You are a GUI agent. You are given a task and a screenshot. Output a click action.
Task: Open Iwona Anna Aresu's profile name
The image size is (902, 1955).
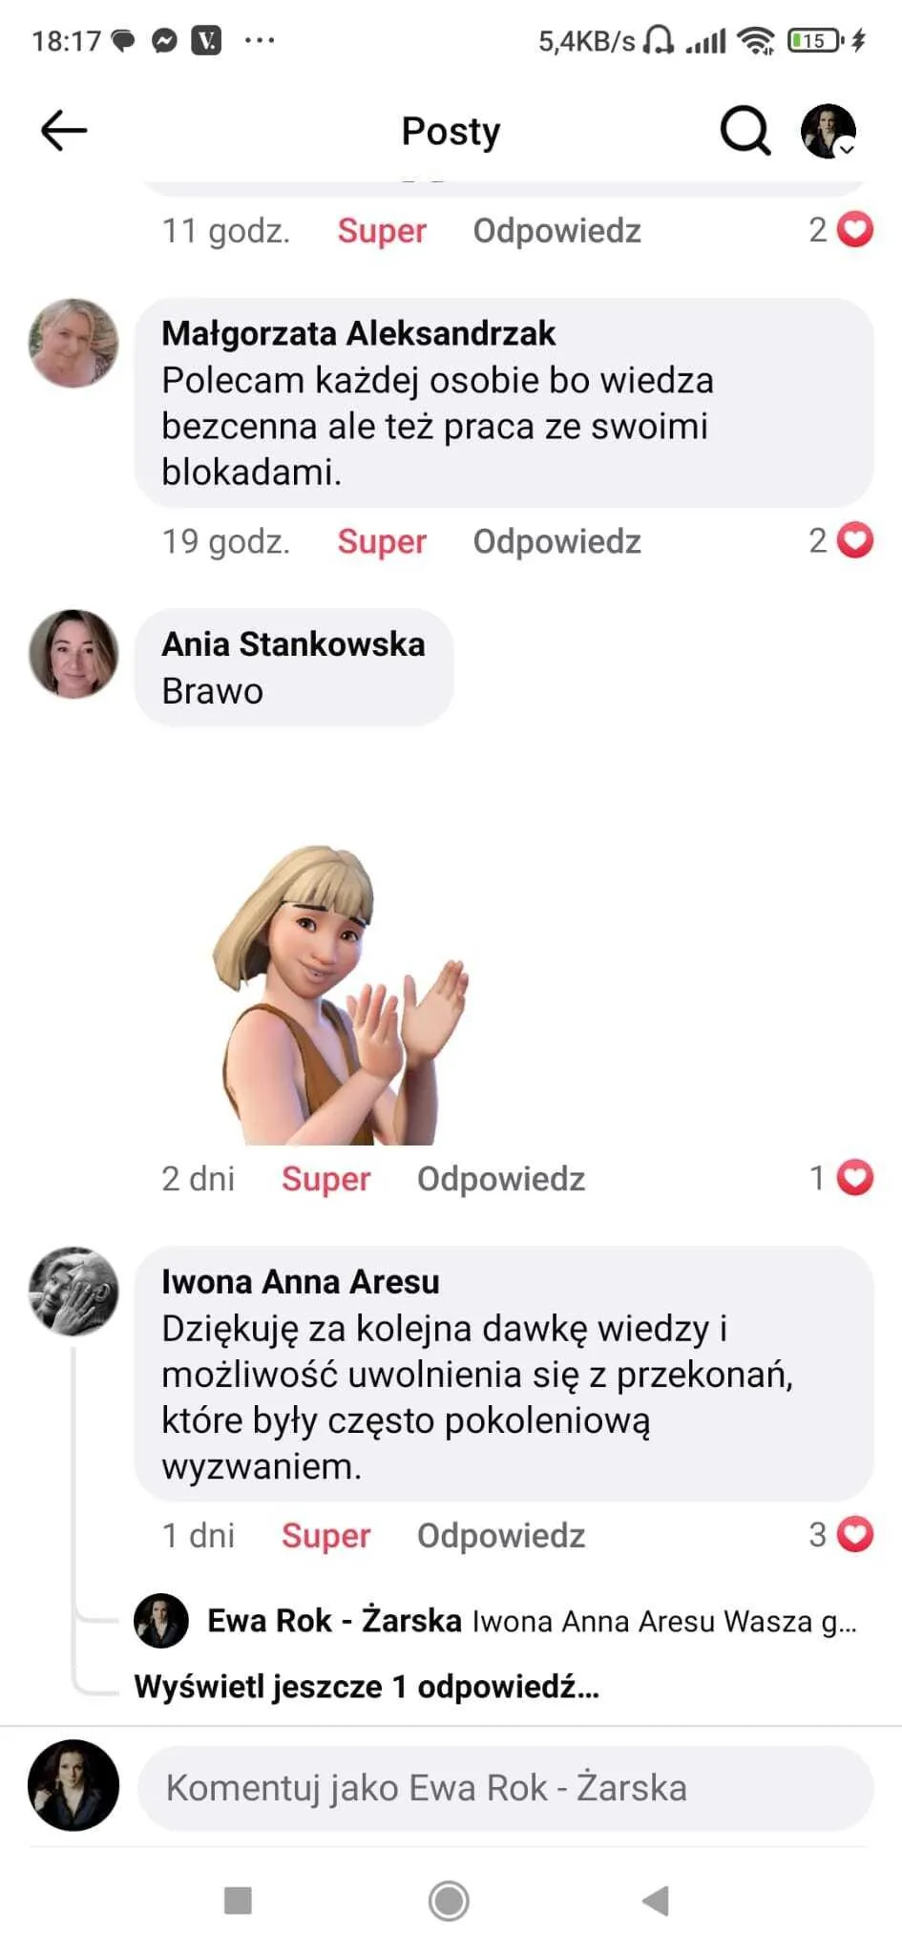pyautogui.click(x=301, y=1281)
